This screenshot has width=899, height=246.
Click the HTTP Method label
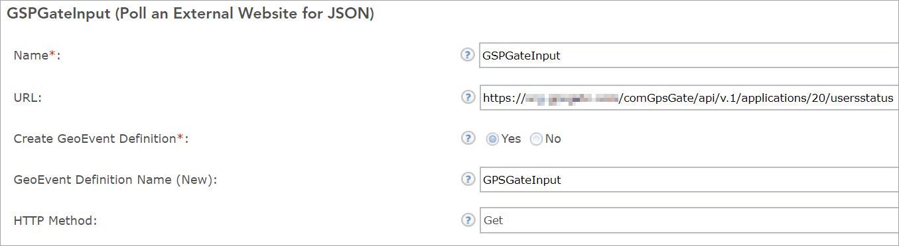(x=56, y=221)
